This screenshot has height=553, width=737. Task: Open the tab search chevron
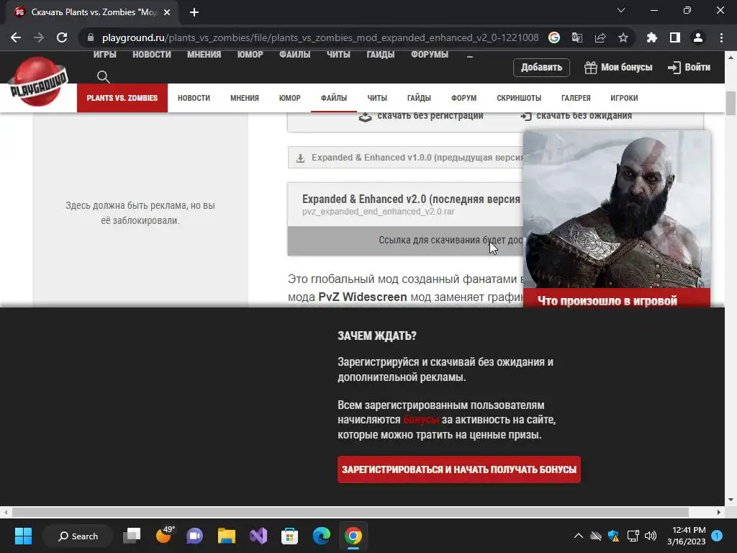(x=621, y=10)
